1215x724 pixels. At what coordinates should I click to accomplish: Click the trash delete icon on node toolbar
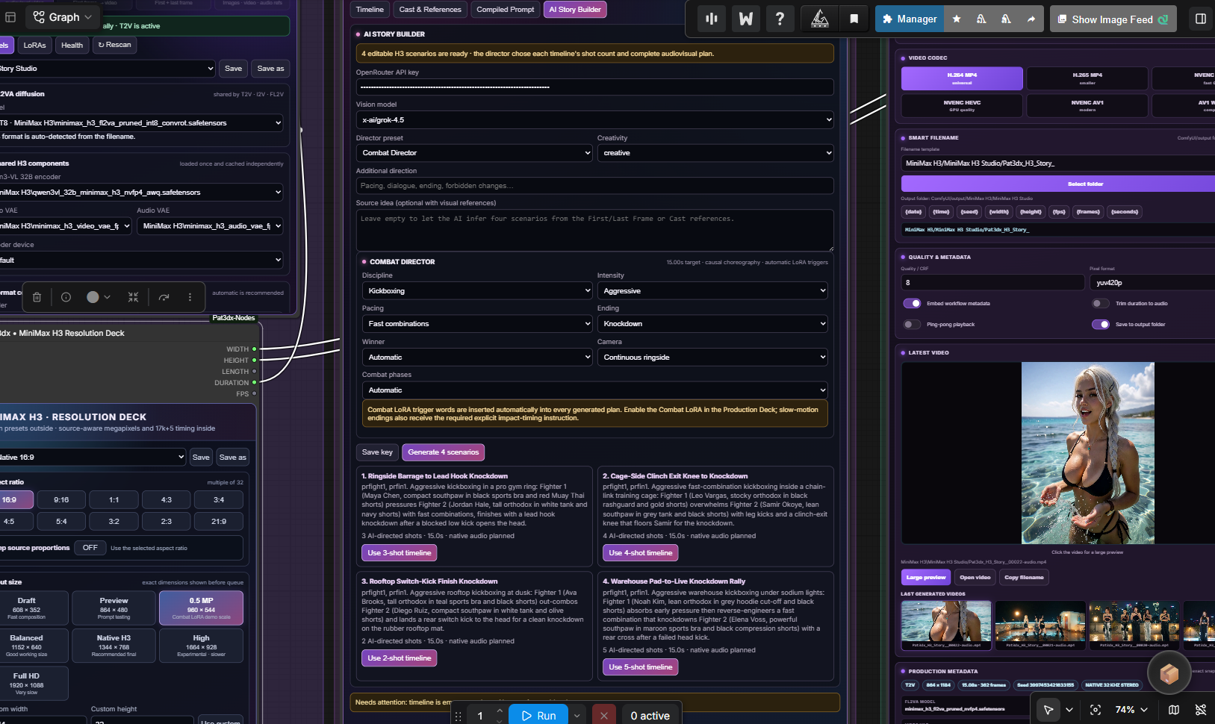37,297
